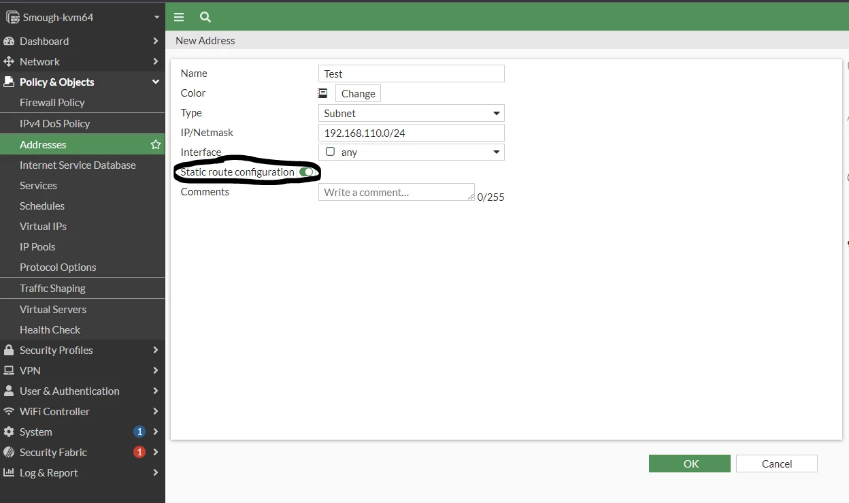Screen dimensions: 849x503
Task: Click the System gear icon
Action: [x=9, y=432]
